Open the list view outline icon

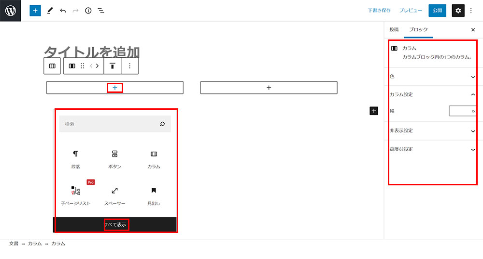101,11
